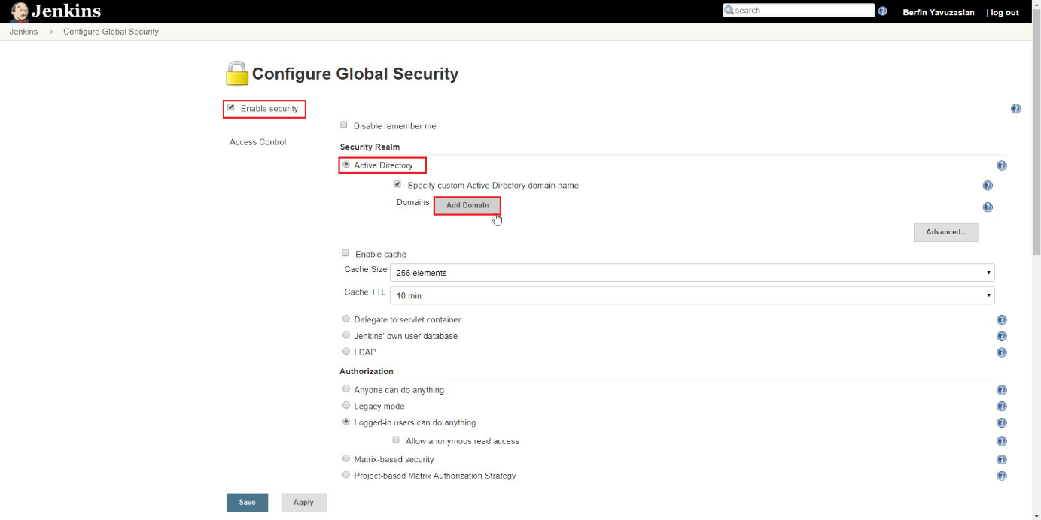Expand the Jenkins breadcrumb arrow menu
Image resolution: width=1041 pixels, height=520 pixels.
tap(51, 32)
